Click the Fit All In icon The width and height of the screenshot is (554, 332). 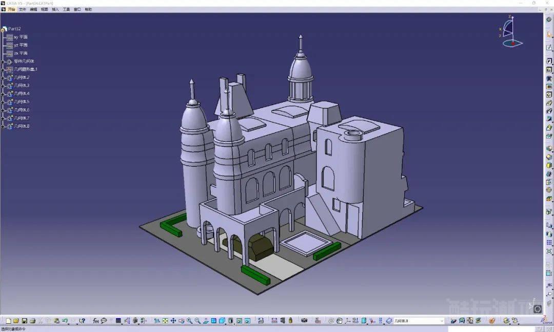(x=165, y=321)
